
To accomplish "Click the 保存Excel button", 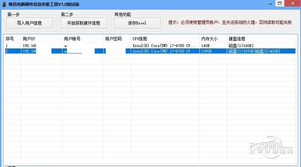I will (137, 23).
